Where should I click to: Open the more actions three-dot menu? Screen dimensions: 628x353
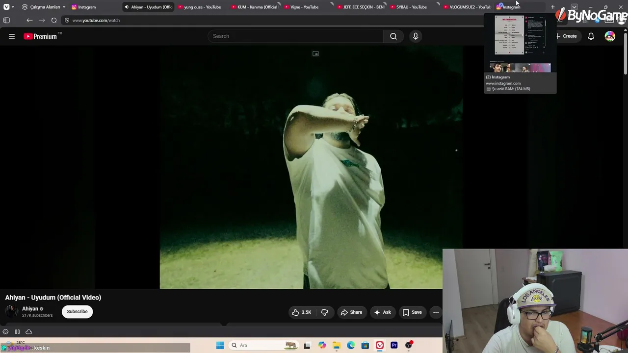point(436,312)
